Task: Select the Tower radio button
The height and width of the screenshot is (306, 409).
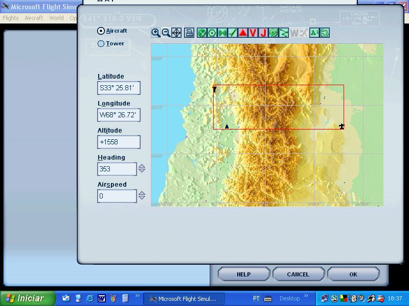Action: 101,44
